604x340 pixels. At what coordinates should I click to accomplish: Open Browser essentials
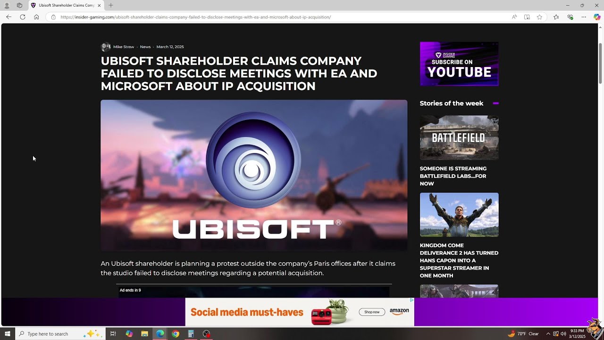[x=570, y=17]
